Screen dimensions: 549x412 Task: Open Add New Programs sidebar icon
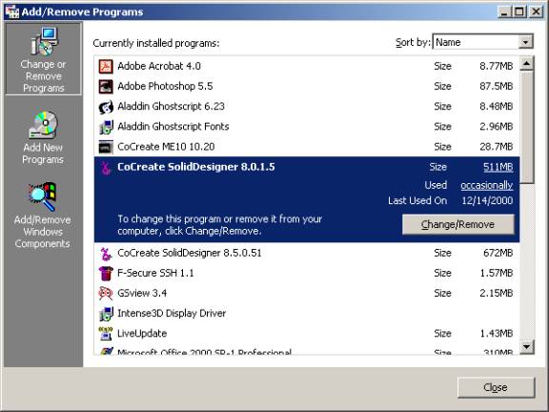(43, 137)
